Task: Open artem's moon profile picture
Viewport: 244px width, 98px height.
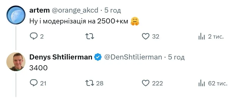Action: [x=16, y=15]
